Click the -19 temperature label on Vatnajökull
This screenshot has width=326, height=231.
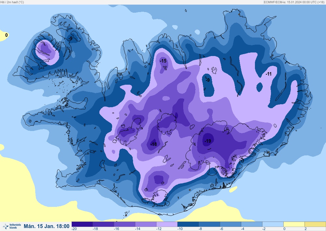tap(208, 141)
